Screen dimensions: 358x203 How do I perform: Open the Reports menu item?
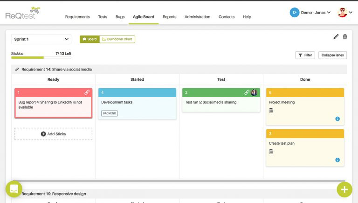[169, 17]
